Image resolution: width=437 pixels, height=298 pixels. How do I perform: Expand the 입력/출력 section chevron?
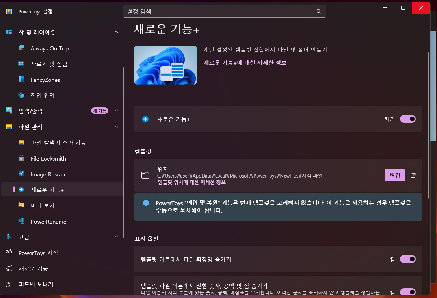[116, 111]
